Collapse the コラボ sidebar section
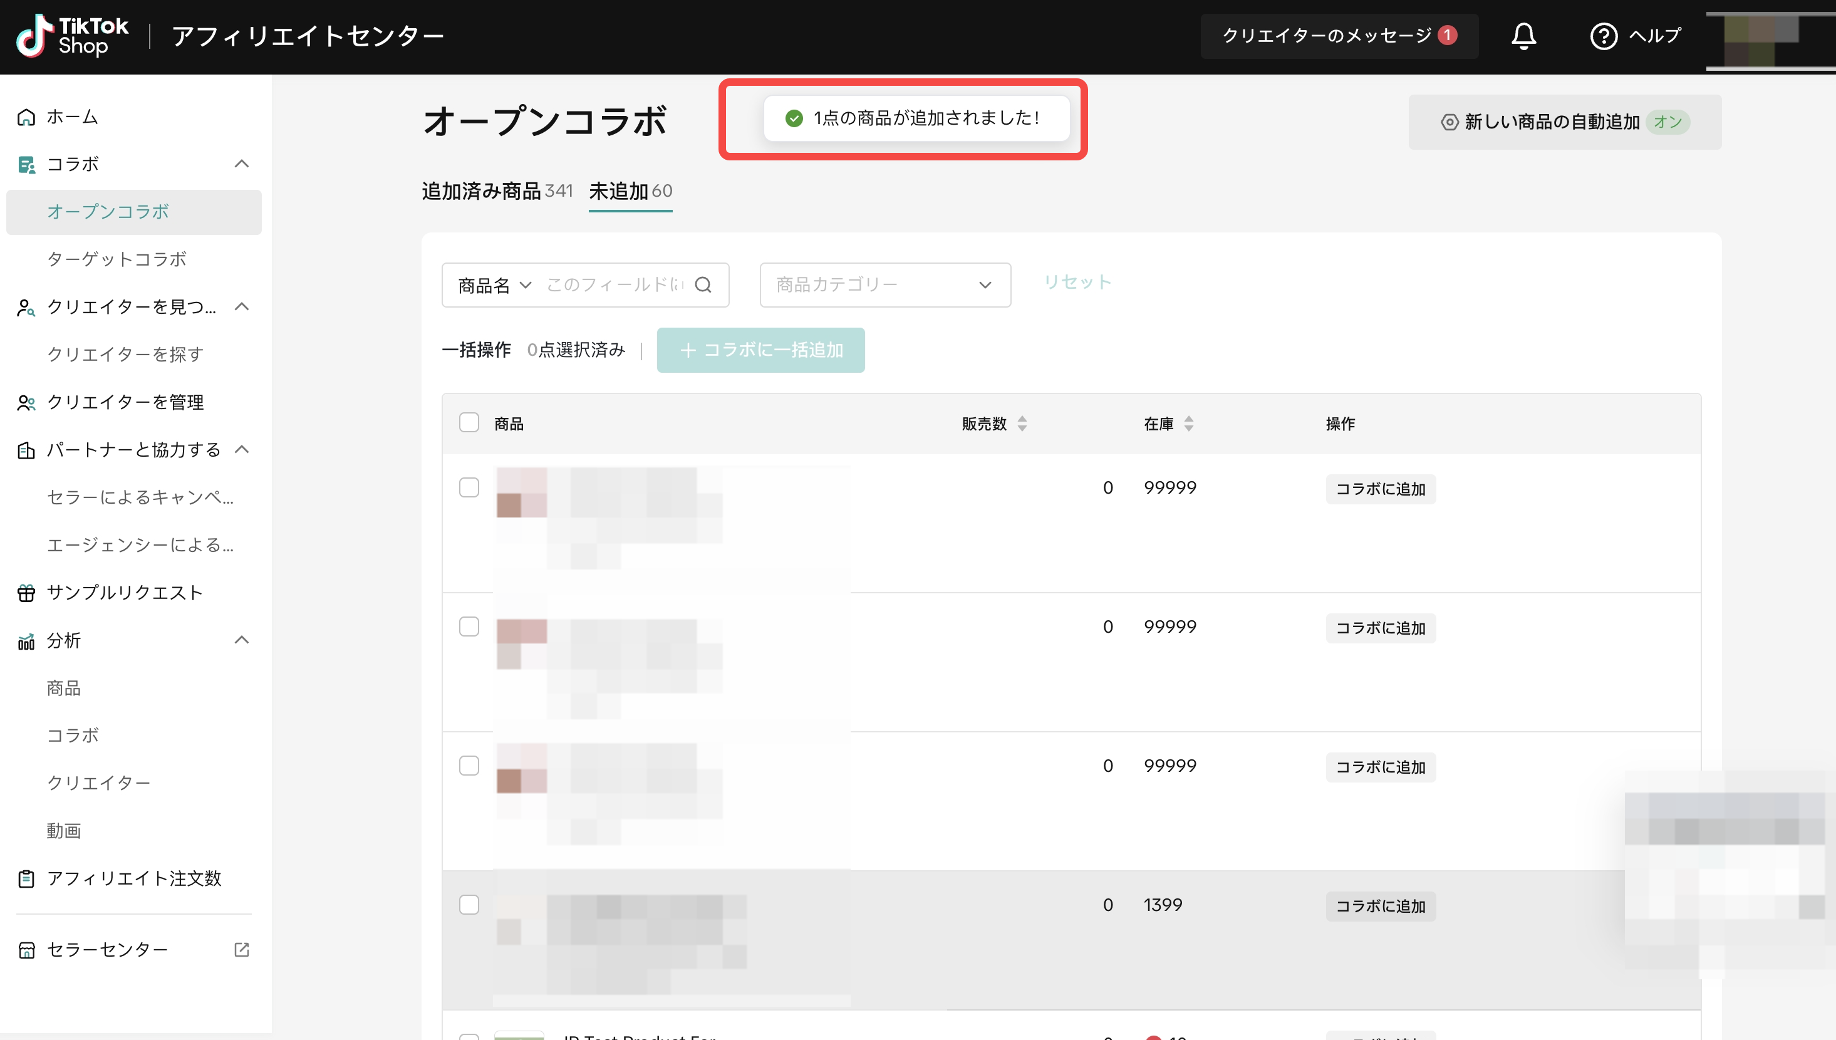The image size is (1836, 1040). pyautogui.click(x=242, y=164)
